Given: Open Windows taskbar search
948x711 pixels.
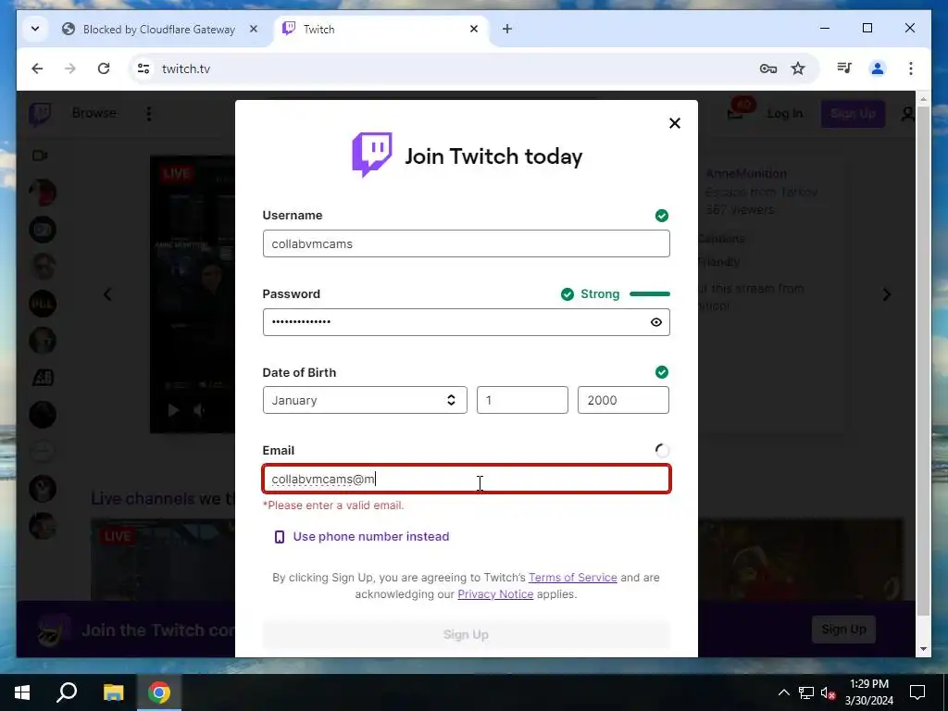Looking at the screenshot, I should click(x=67, y=692).
